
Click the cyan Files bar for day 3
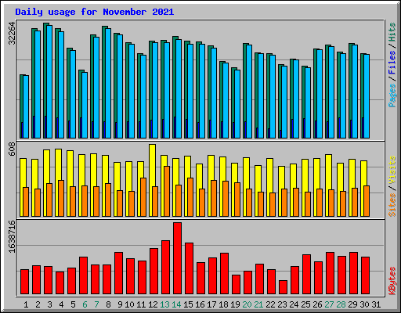click(x=49, y=81)
